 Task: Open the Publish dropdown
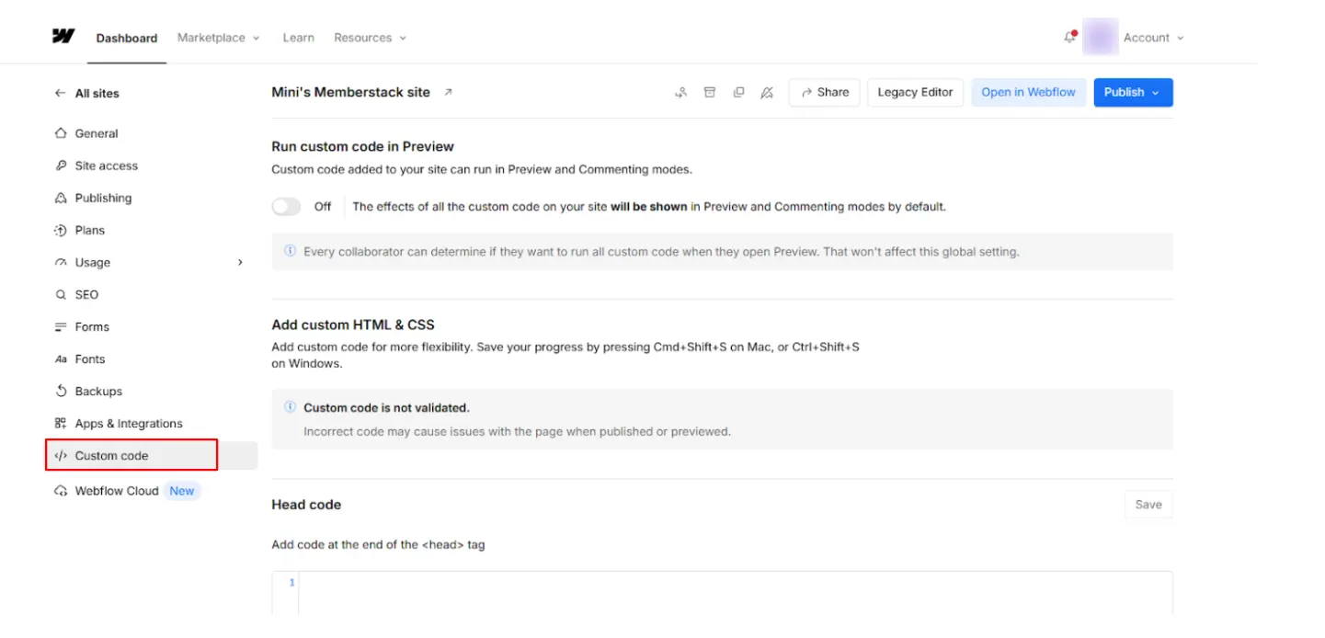tap(1133, 92)
